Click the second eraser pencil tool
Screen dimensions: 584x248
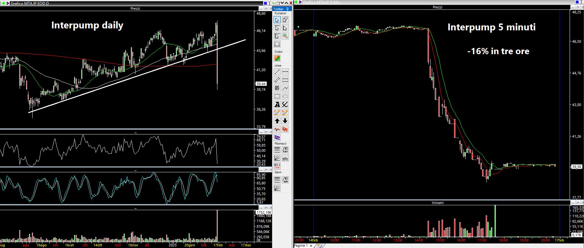[285, 113]
